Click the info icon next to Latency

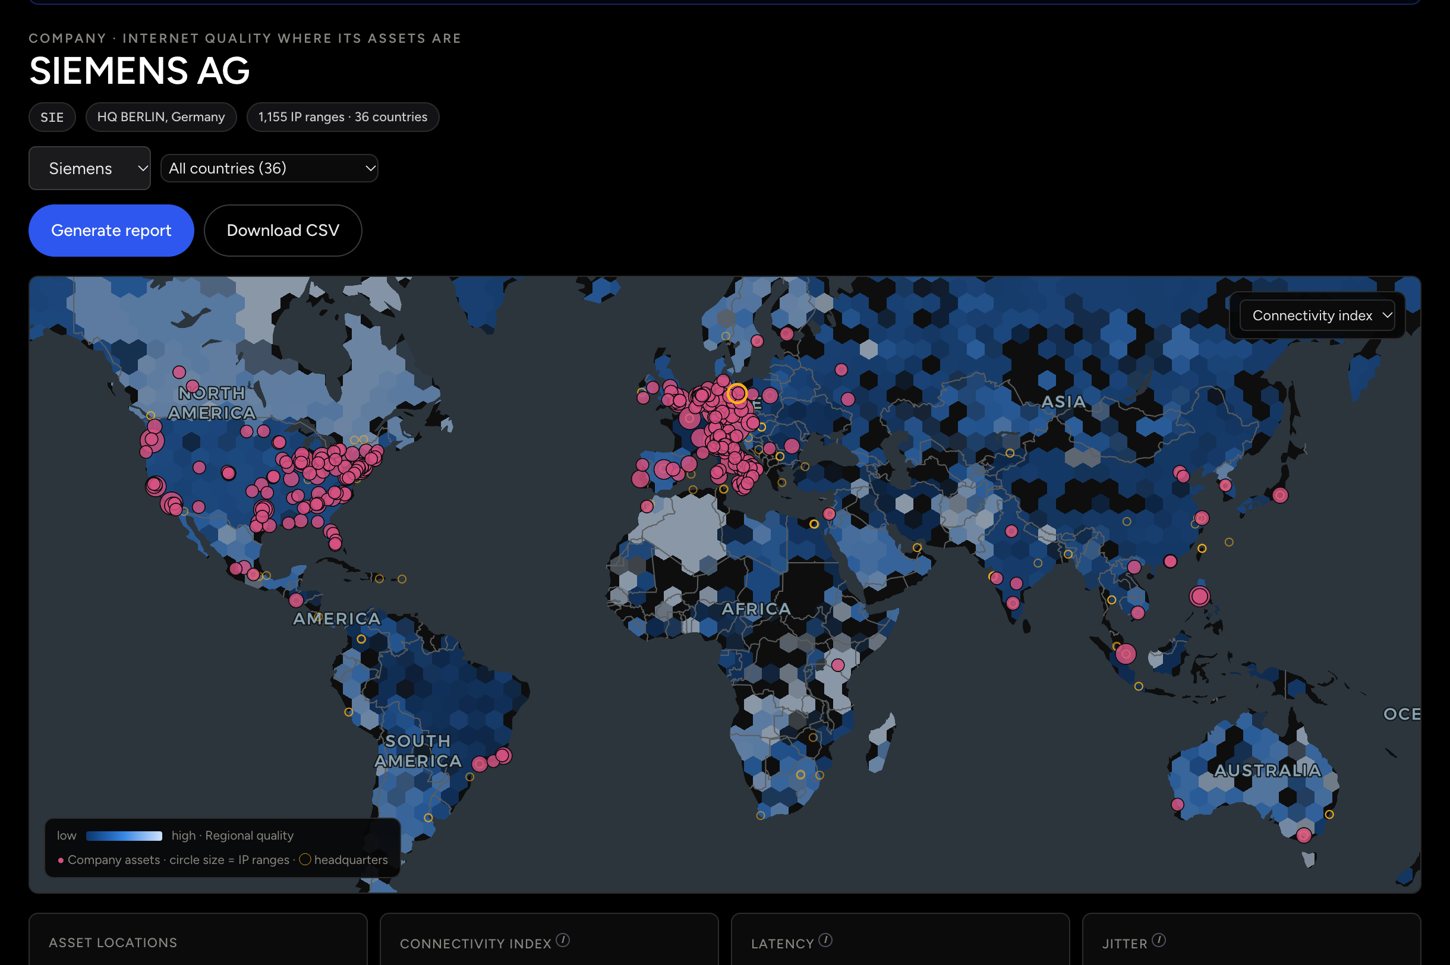[x=825, y=940]
